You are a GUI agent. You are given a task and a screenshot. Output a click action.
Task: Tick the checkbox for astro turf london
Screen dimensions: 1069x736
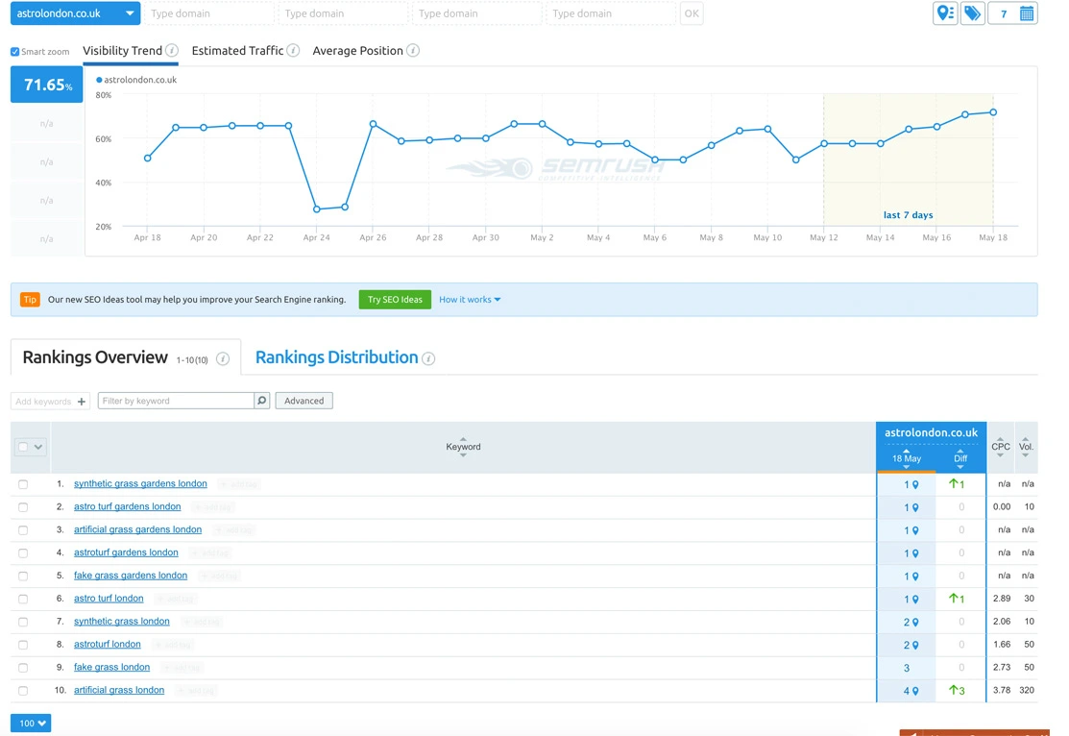[23, 599]
